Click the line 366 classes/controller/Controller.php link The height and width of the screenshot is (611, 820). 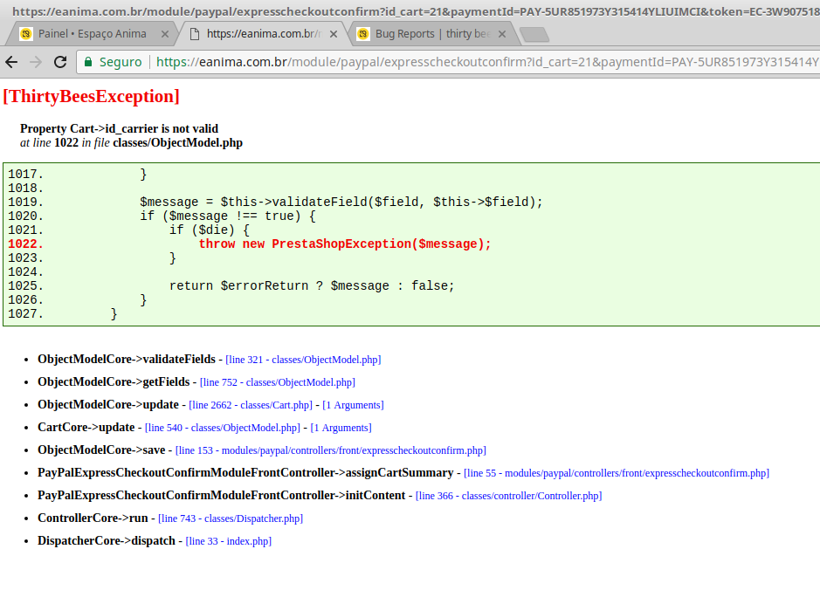coord(508,496)
